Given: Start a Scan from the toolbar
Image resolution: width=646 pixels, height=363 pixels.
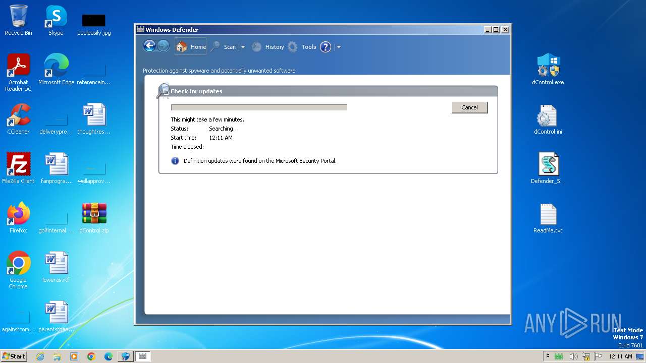Looking at the screenshot, I should point(223,47).
